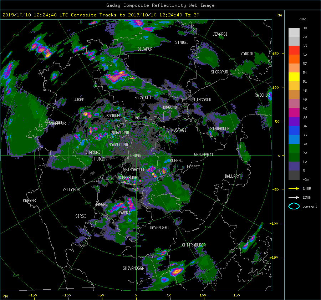This screenshot has height=300, width=321.
Task: Click the cyan 'current' ellipse legend icon
Action: [294, 206]
